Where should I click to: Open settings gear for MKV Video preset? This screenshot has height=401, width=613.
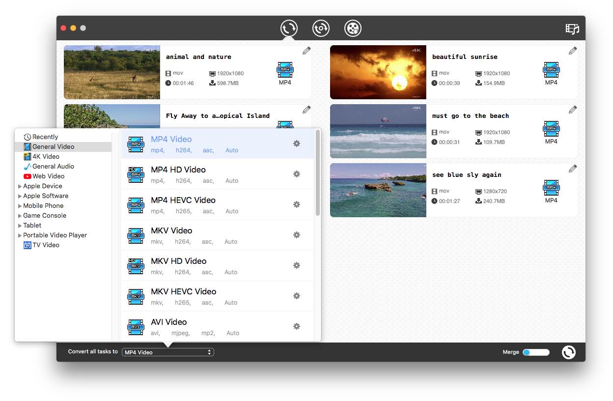pyautogui.click(x=297, y=235)
